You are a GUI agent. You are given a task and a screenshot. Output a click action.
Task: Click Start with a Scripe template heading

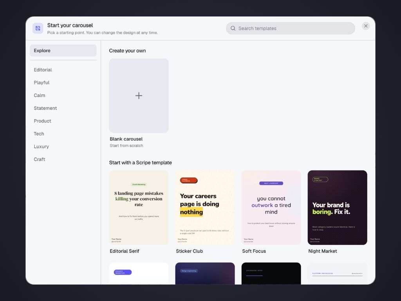tap(141, 163)
